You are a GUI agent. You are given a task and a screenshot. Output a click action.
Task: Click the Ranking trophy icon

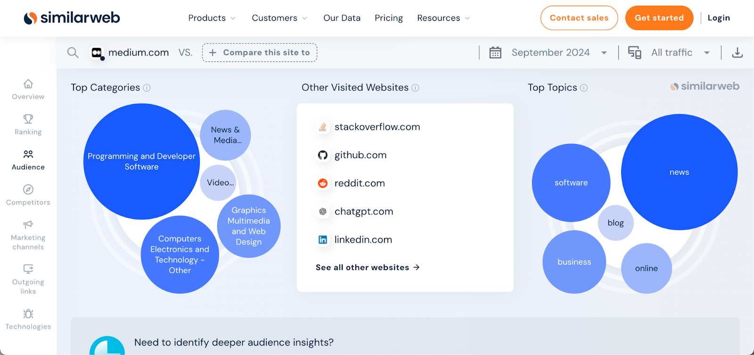28,119
